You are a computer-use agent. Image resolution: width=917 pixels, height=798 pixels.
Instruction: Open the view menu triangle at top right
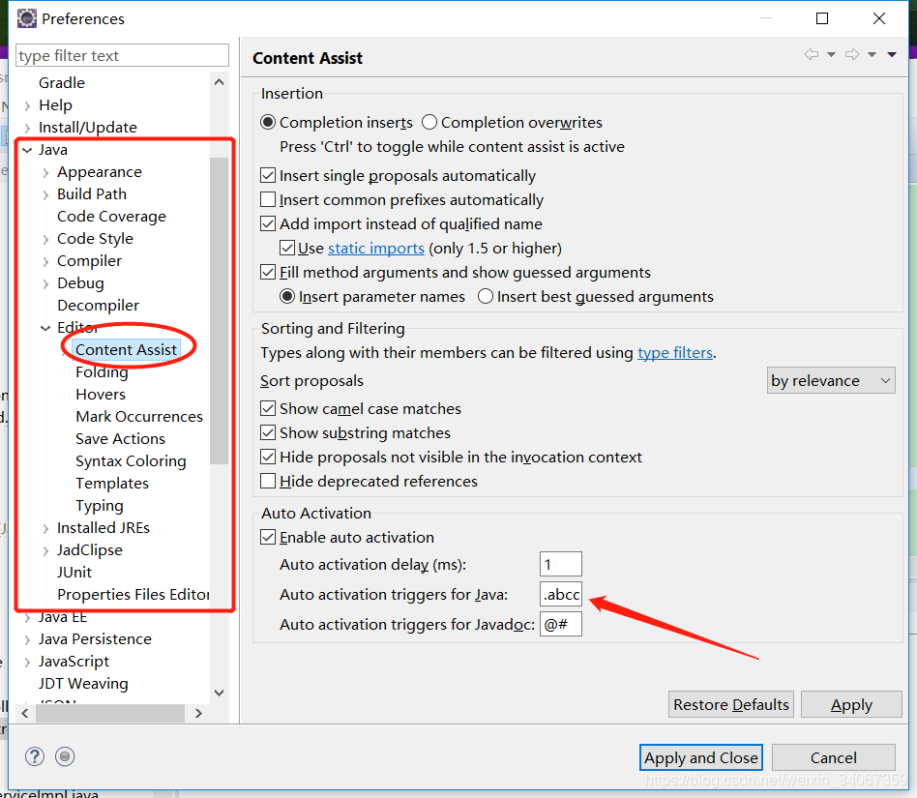coord(892,55)
